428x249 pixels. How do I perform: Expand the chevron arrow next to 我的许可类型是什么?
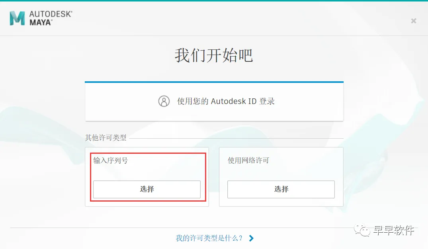(251, 238)
